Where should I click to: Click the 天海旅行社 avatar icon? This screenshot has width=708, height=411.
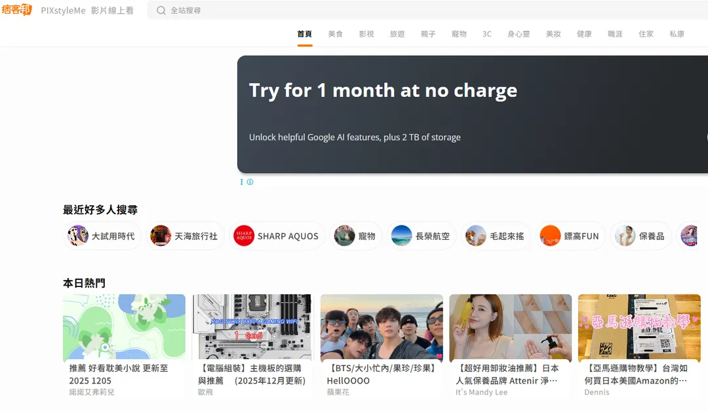(161, 236)
